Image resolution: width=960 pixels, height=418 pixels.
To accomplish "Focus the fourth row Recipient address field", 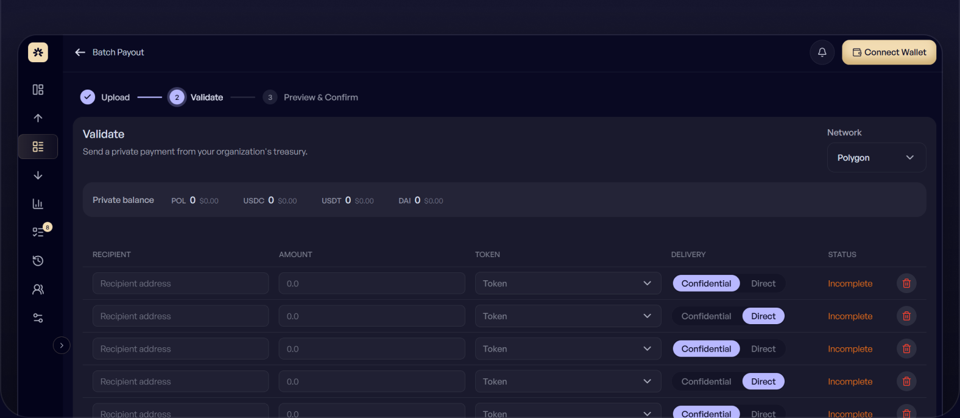I will click(181, 381).
